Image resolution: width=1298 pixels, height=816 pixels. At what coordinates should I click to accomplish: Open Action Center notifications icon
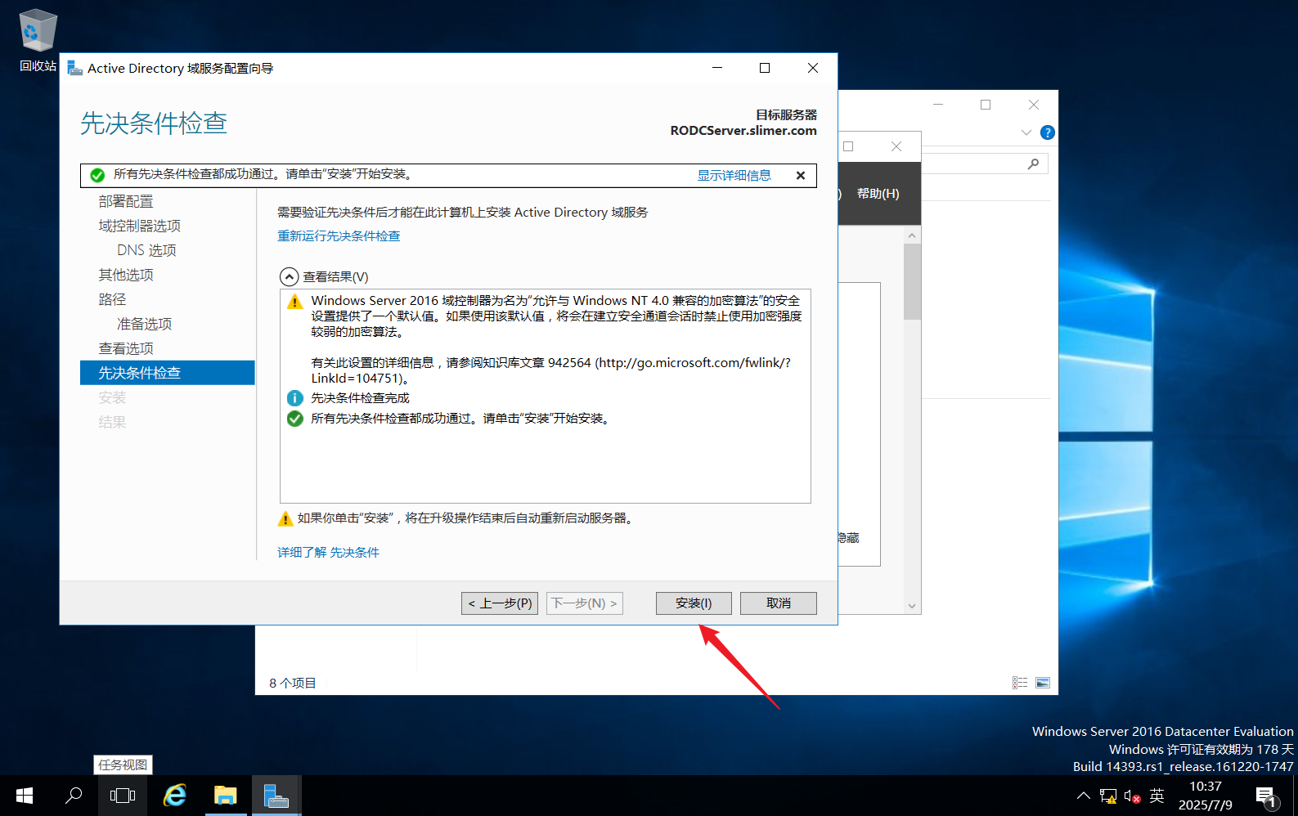[x=1266, y=796]
